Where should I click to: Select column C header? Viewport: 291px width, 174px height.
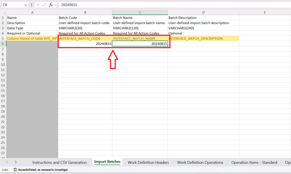pyautogui.click(x=140, y=12)
